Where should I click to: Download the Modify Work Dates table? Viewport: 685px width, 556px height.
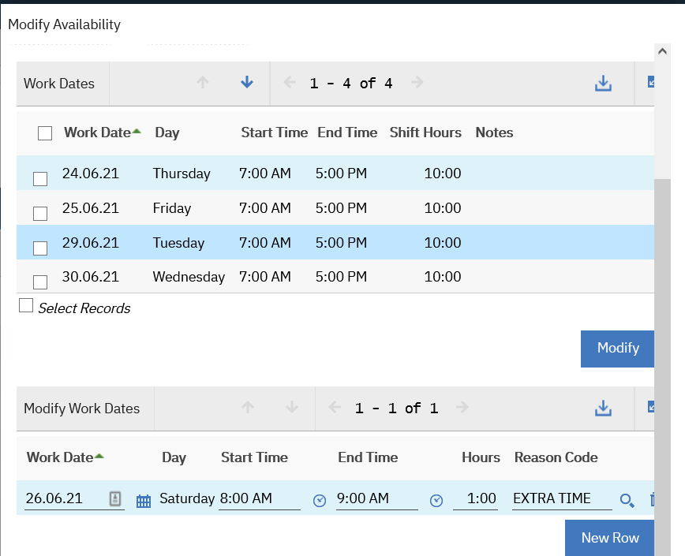pos(603,408)
